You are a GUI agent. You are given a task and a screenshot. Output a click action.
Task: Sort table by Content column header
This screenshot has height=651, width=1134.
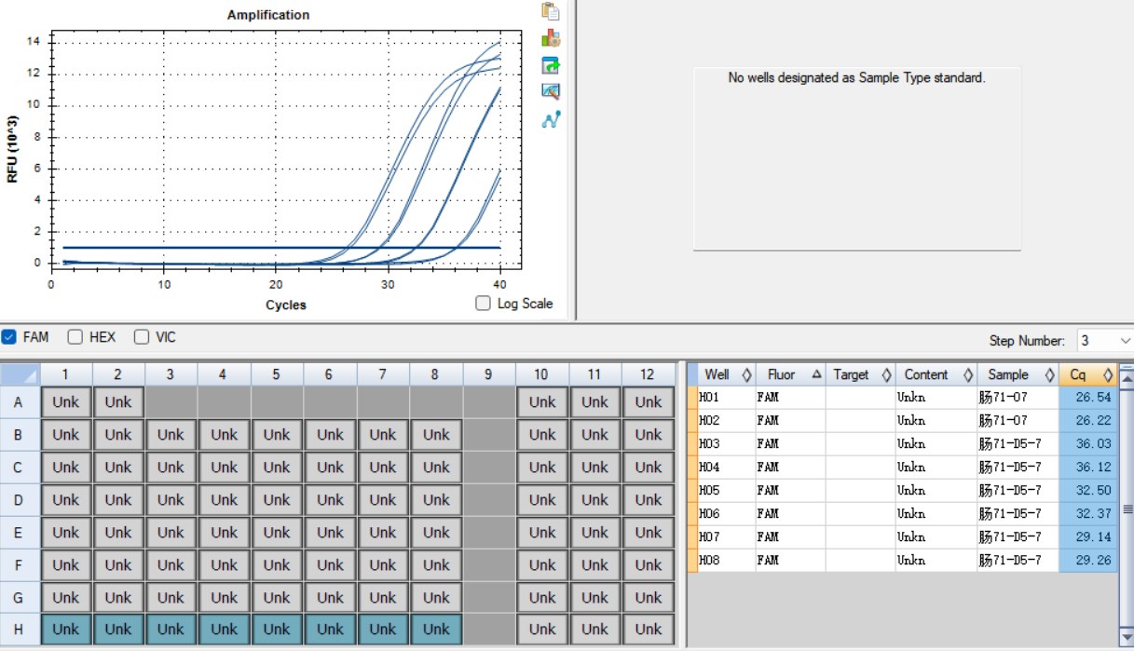point(936,374)
